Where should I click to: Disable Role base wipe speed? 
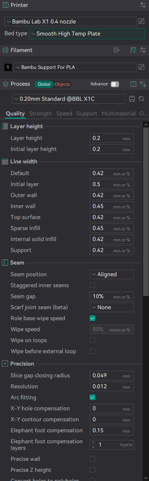93,318
